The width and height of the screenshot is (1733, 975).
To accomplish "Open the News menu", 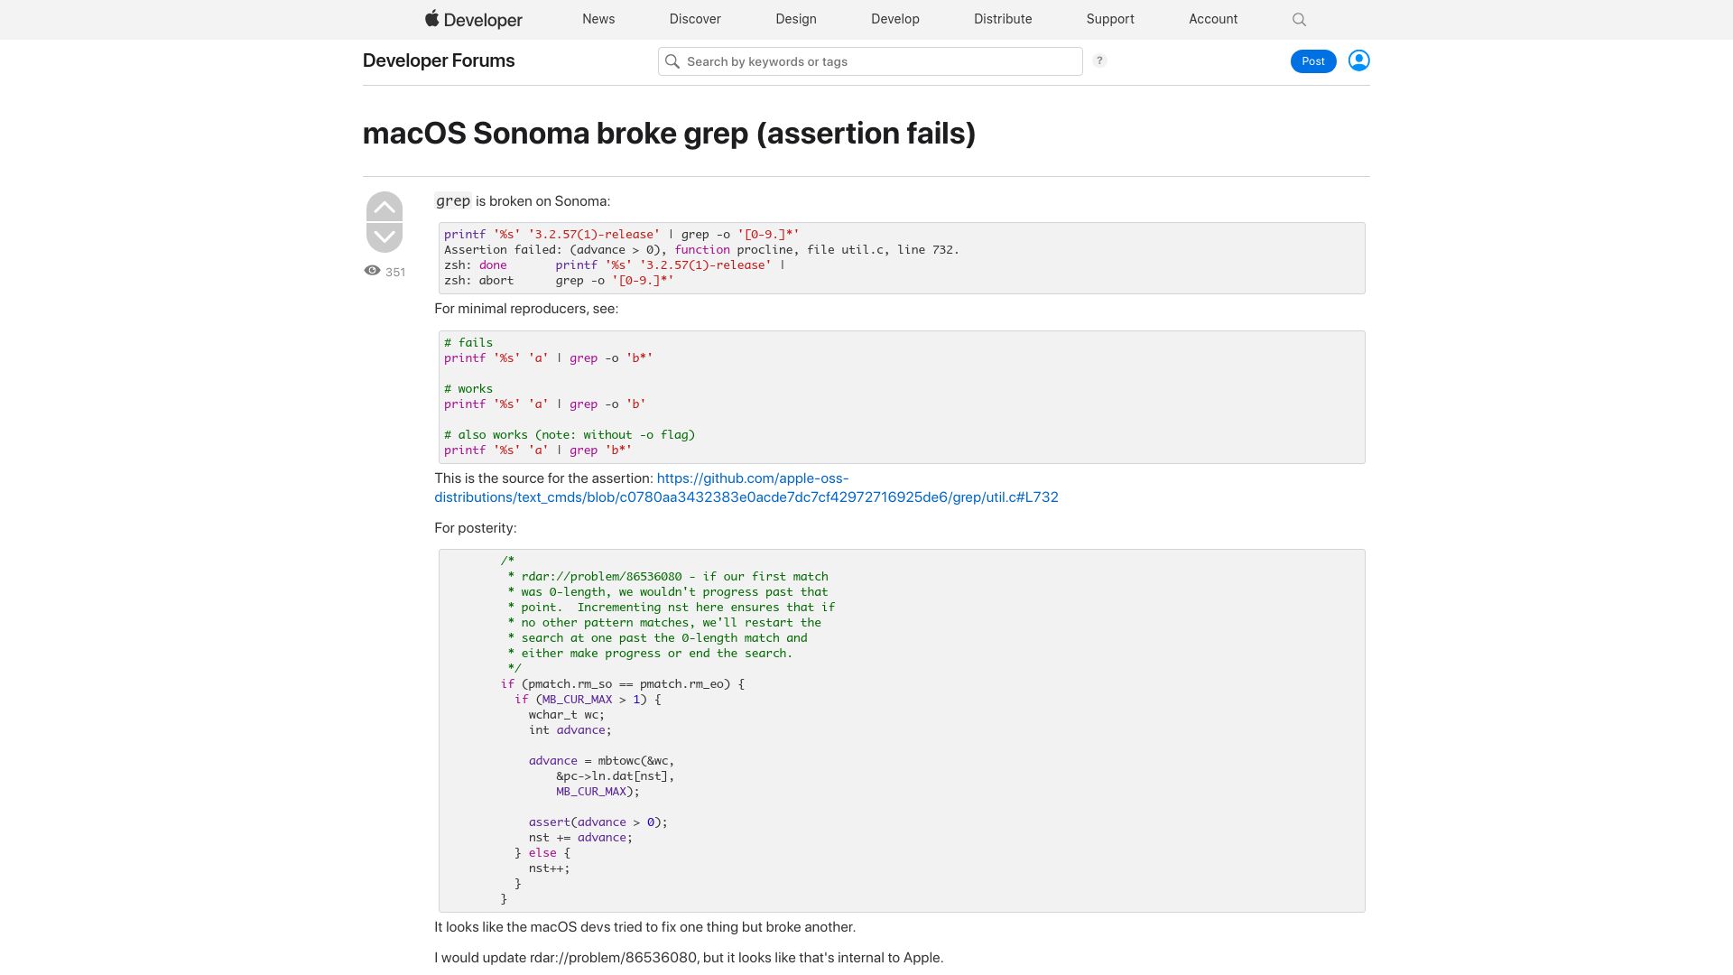I will (598, 19).
